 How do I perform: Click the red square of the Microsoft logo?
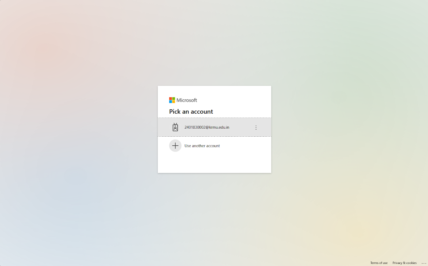coord(171,98)
